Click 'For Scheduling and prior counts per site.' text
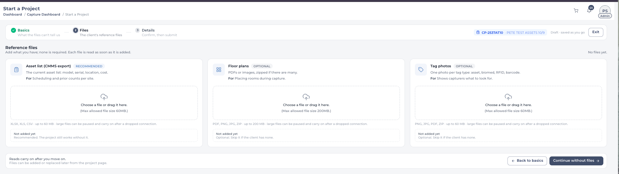The height and width of the screenshot is (174, 619). point(60,79)
